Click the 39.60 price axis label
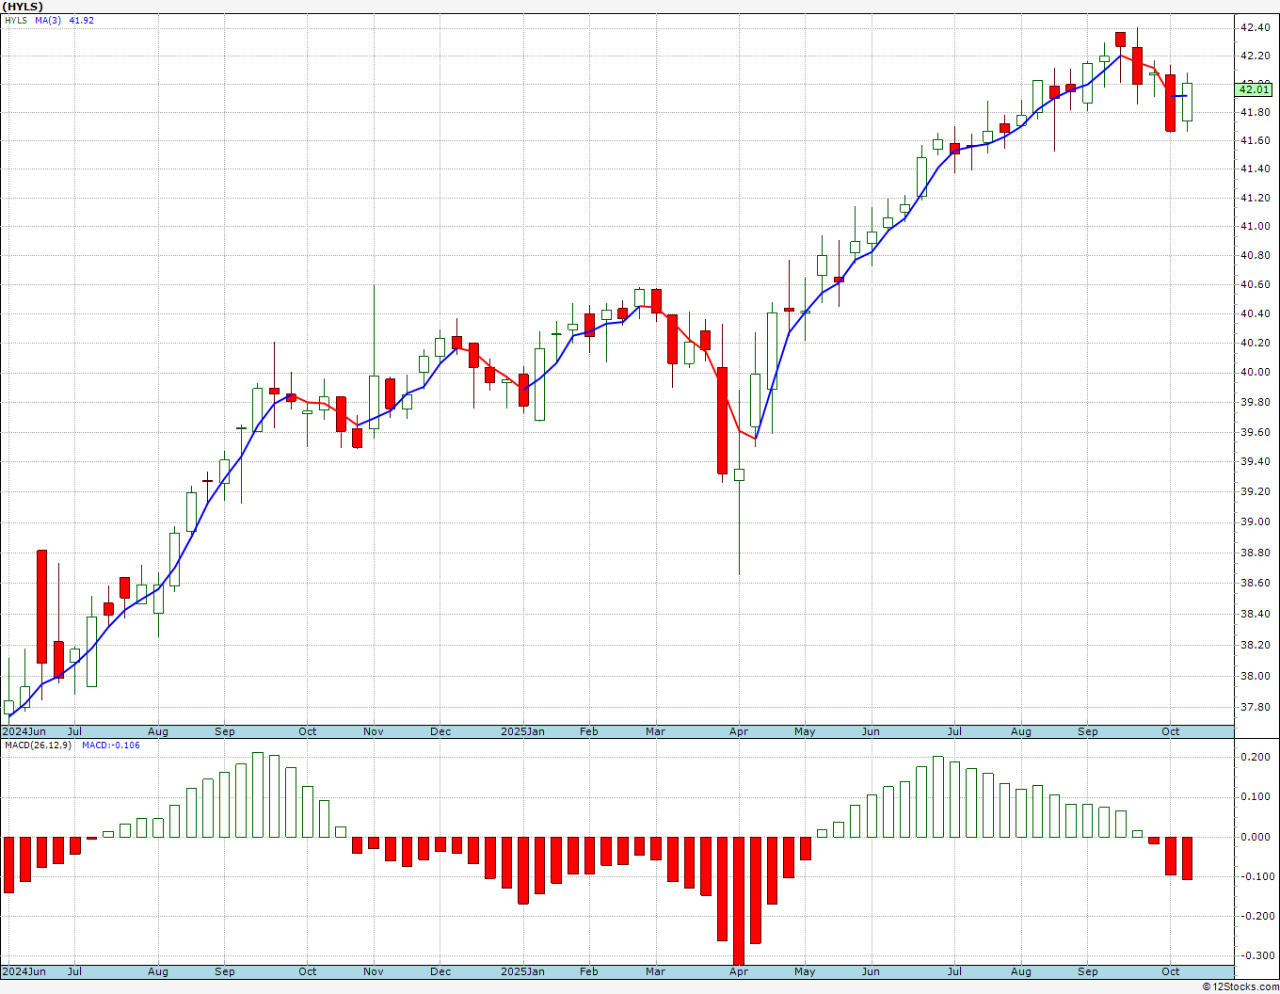The height and width of the screenshot is (994, 1280). pos(1255,432)
